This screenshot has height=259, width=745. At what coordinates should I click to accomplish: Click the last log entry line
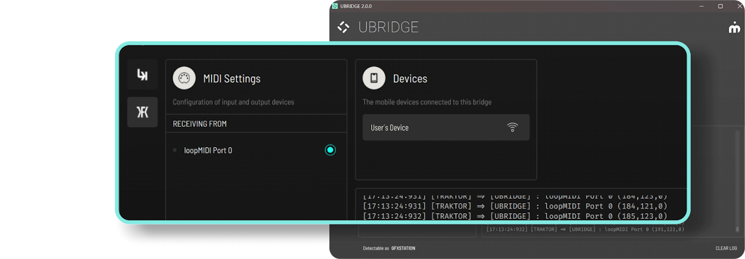coord(585,229)
